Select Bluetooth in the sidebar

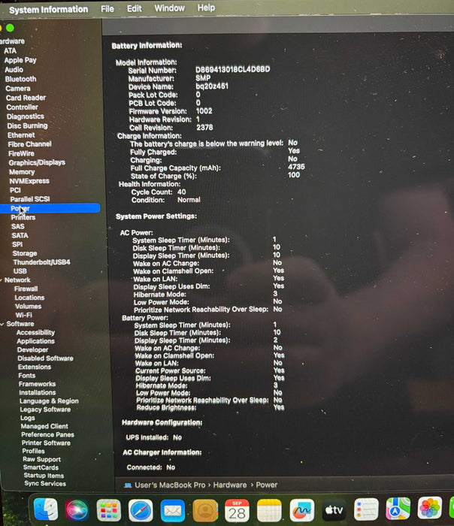point(20,79)
